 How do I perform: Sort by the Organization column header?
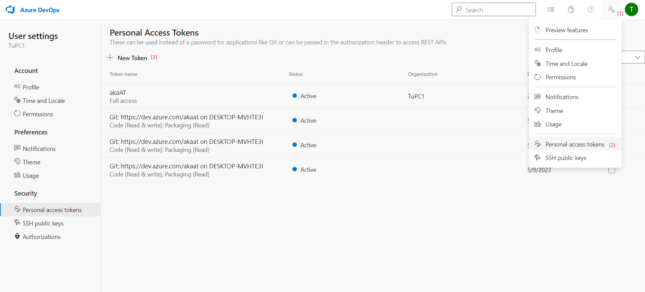423,74
